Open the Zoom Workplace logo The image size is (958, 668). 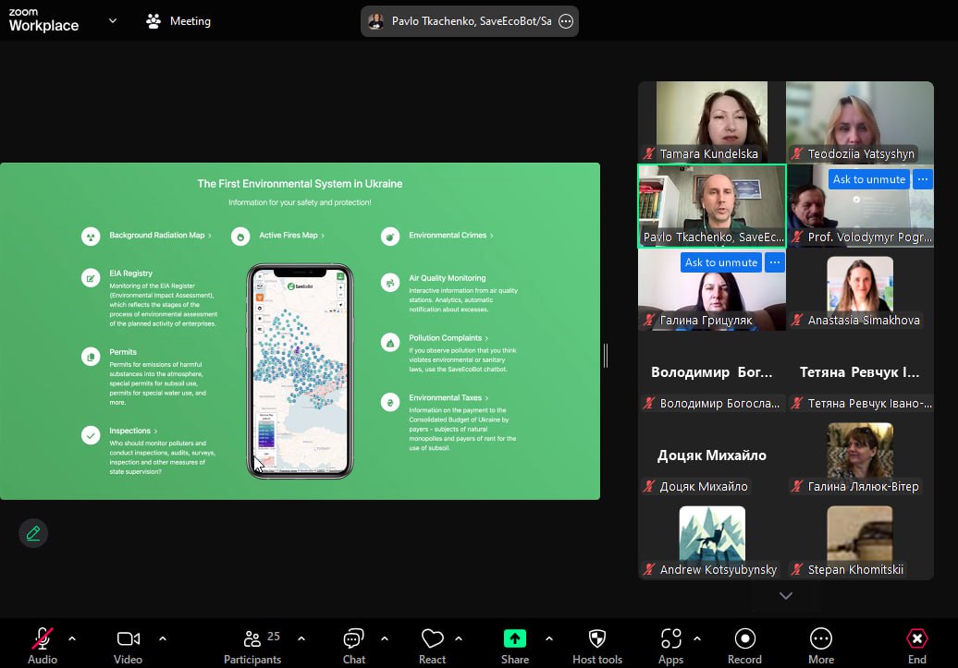pos(43,20)
